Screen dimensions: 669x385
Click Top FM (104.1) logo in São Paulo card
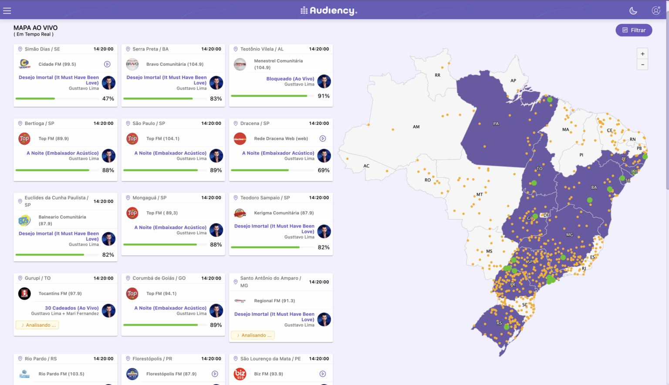pos(132,139)
